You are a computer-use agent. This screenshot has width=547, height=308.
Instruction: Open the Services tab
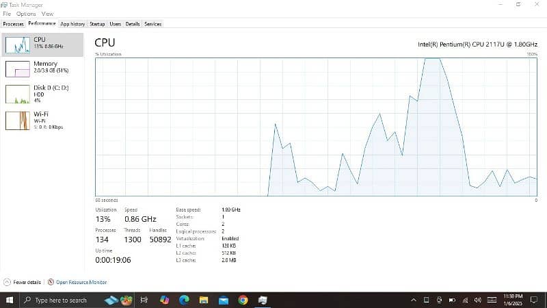[x=153, y=24]
